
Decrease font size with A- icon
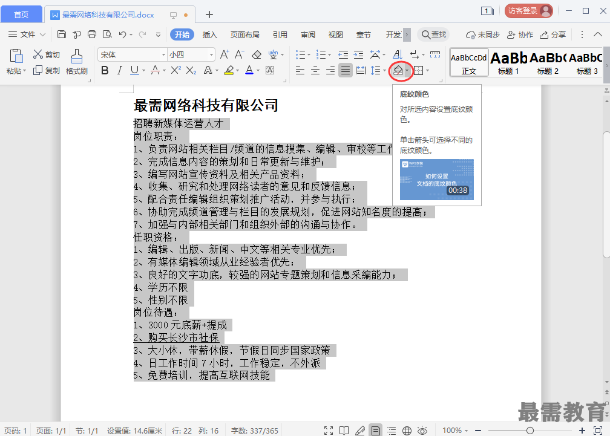[x=239, y=54]
